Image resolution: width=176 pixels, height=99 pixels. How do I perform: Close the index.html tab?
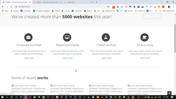tap(92, 2)
